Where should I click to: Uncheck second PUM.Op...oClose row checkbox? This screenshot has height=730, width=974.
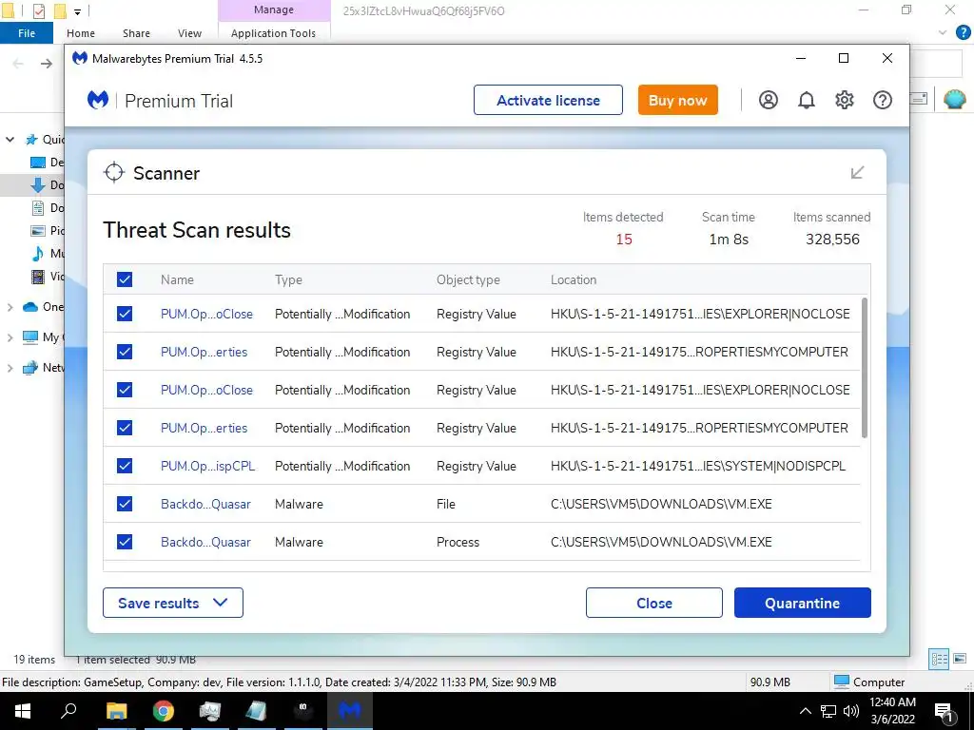(125, 390)
